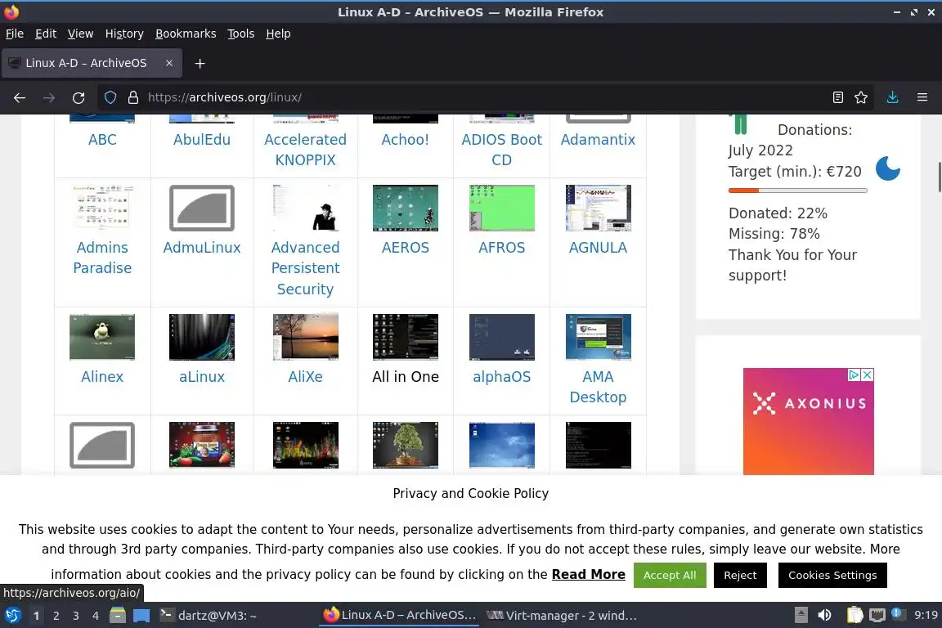
Task: Open the ABC distro link
Action: coord(102,140)
